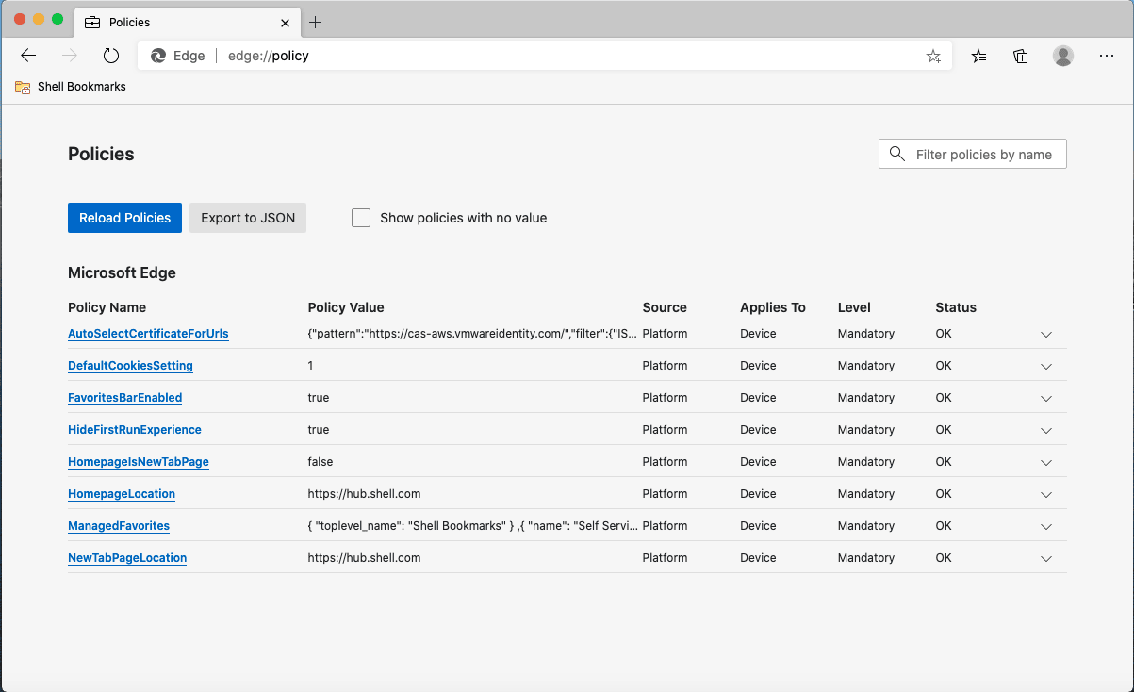
Task: Open HomepageIsNewTabPage policy link
Action: [x=139, y=462]
